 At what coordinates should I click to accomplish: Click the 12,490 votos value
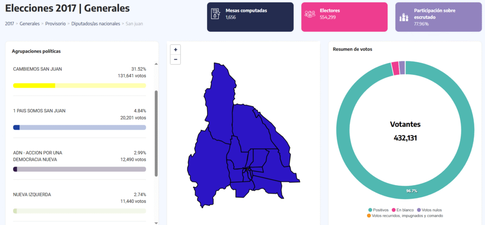[133, 160]
